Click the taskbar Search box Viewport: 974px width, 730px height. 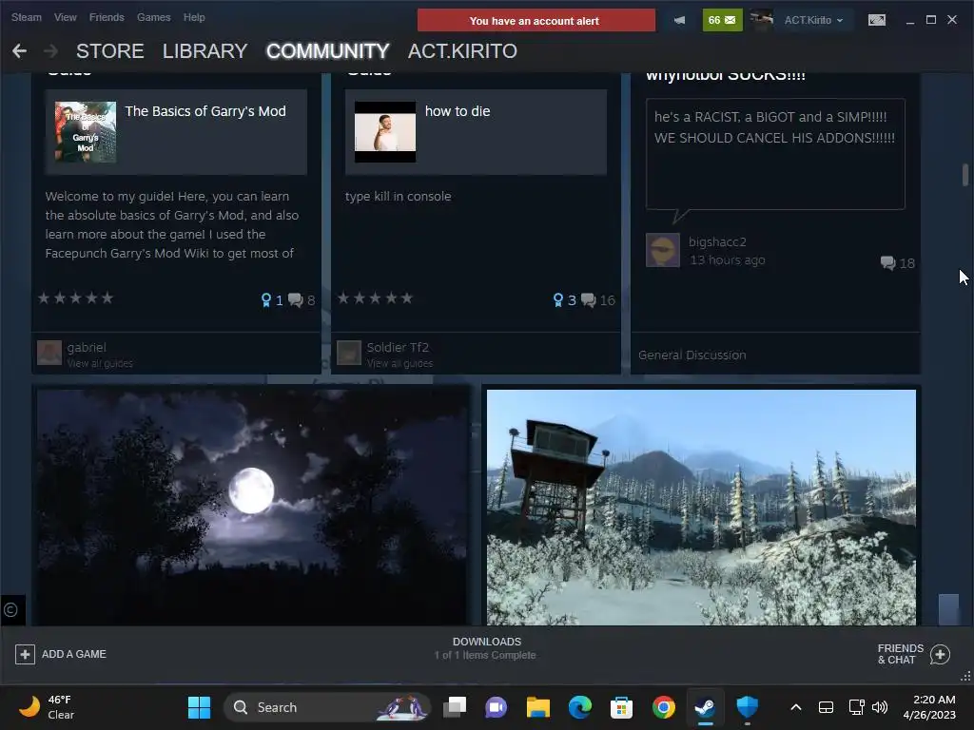coord(327,707)
